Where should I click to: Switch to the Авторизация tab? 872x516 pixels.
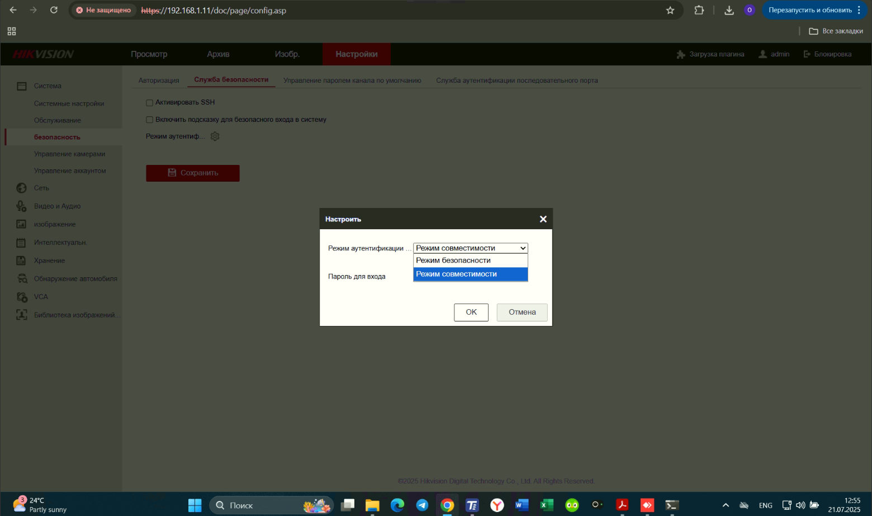pyautogui.click(x=159, y=81)
